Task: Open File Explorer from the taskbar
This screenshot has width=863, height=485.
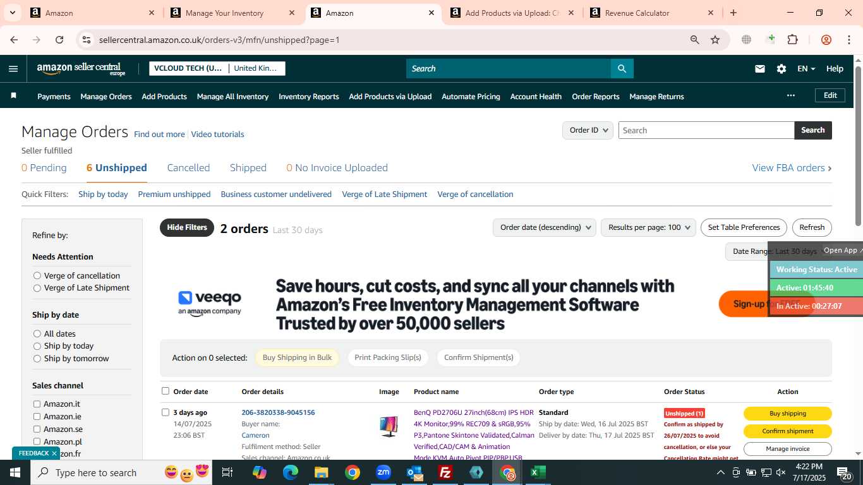Action: coord(322,472)
